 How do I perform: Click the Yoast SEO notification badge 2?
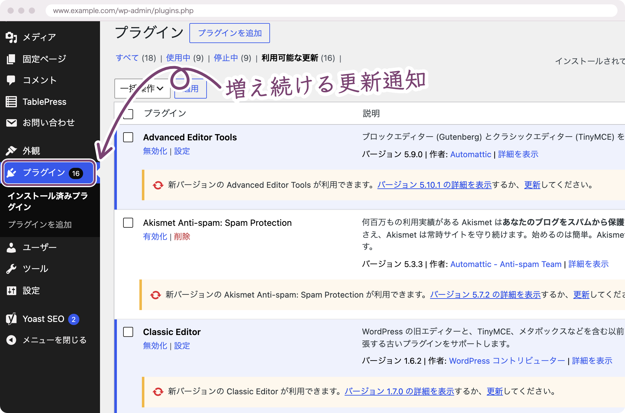pyautogui.click(x=74, y=319)
